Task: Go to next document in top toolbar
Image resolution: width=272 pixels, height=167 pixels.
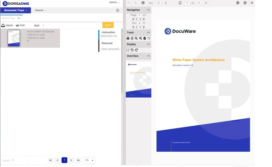Action: click(159, 3)
